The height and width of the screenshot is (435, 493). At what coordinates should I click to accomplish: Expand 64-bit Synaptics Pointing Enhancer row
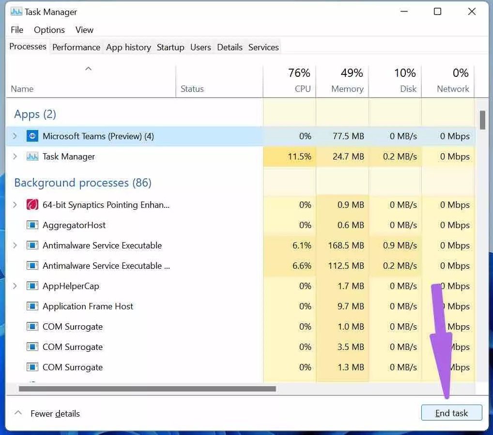click(15, 204)
